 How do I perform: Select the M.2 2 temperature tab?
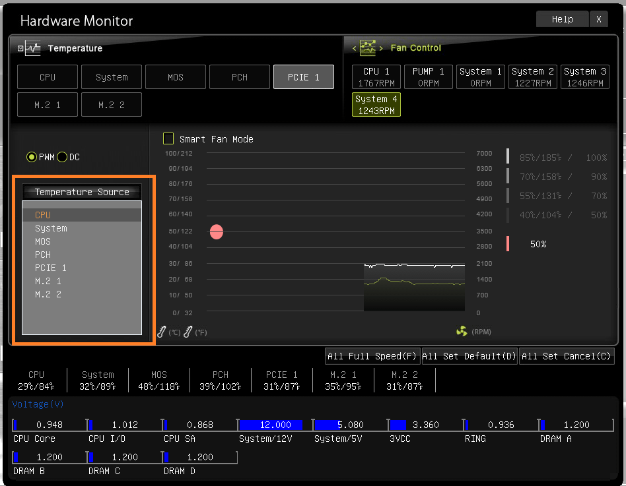tap(112, 105)
